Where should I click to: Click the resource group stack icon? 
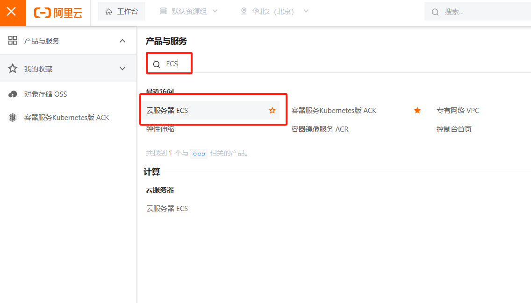tap(163, 11)
